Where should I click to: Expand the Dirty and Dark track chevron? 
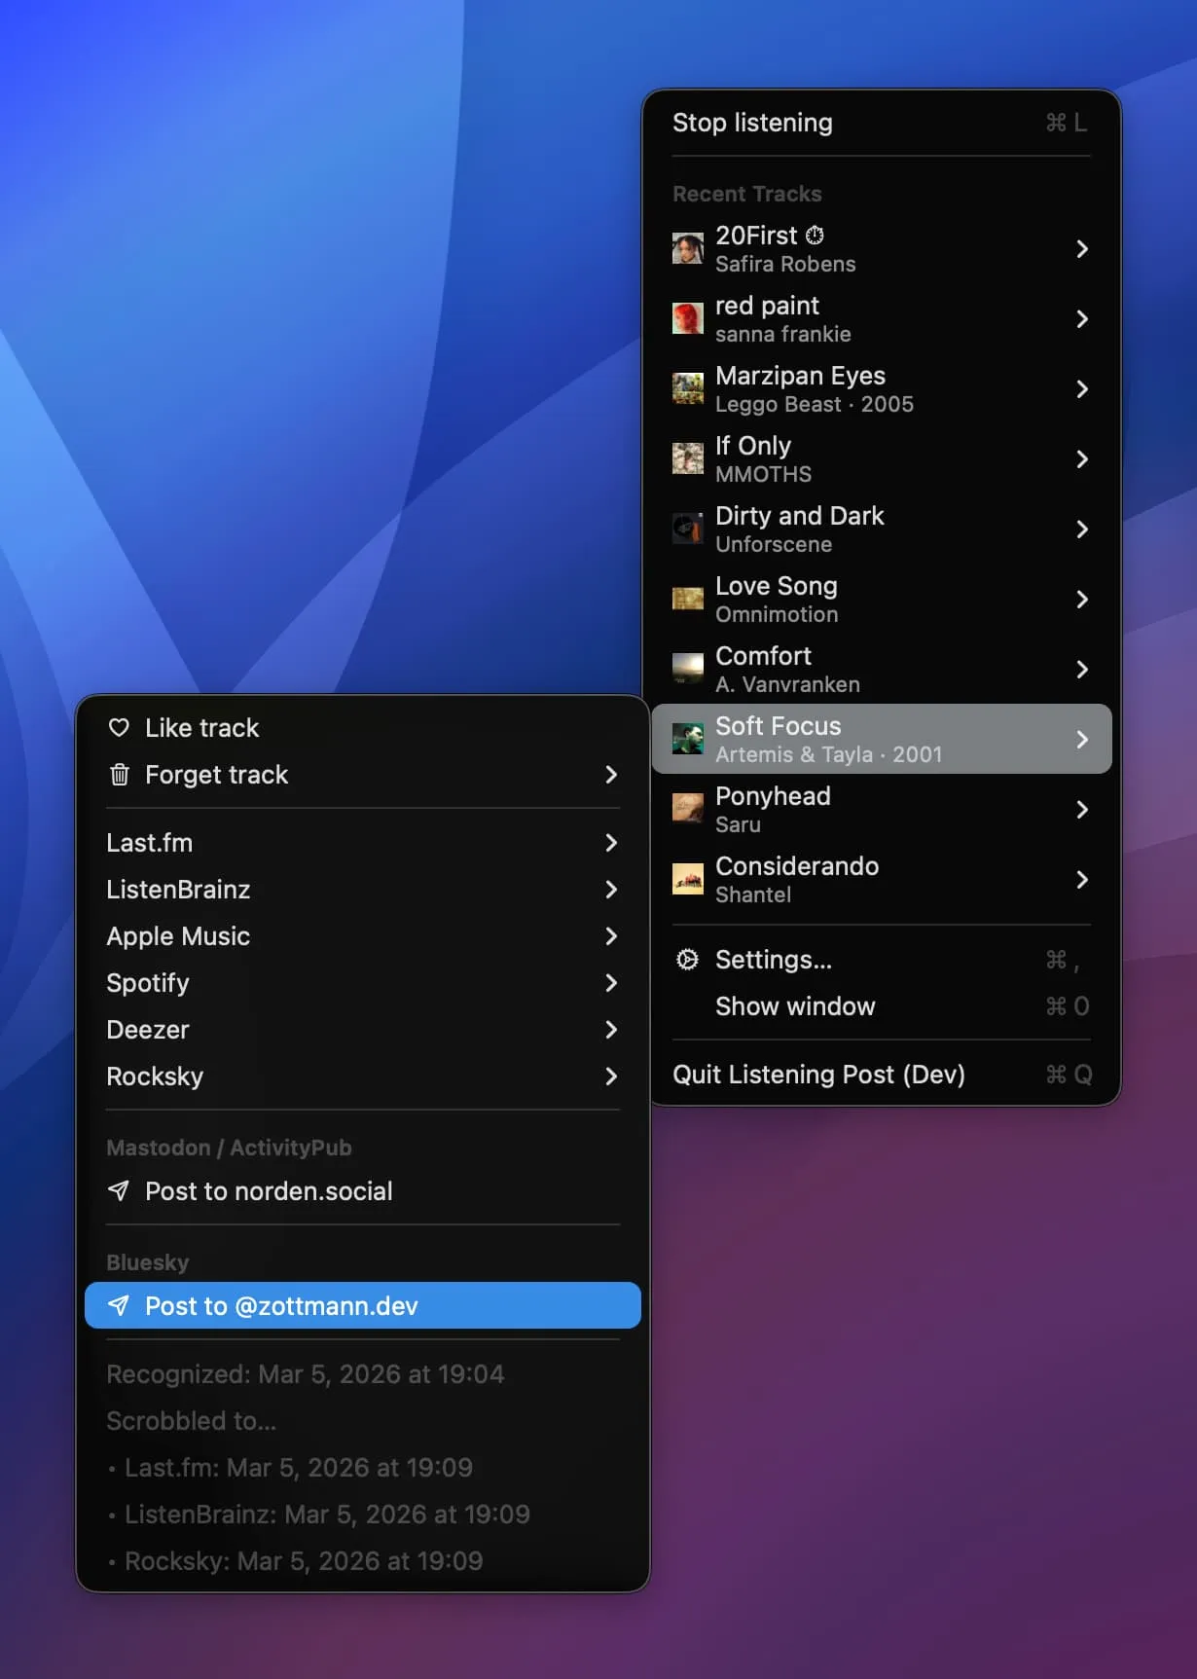coord(1082,529)
